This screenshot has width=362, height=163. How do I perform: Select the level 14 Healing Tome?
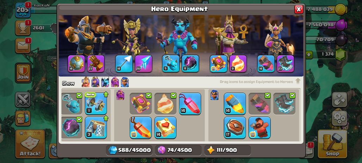(165, 127)
